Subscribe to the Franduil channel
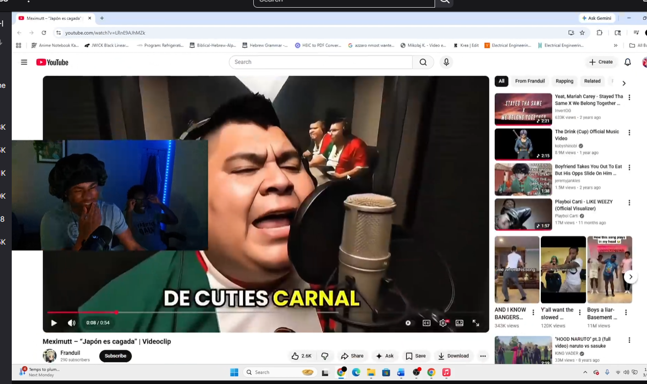Viewport: 647px width, 384px height. point(115,356)
